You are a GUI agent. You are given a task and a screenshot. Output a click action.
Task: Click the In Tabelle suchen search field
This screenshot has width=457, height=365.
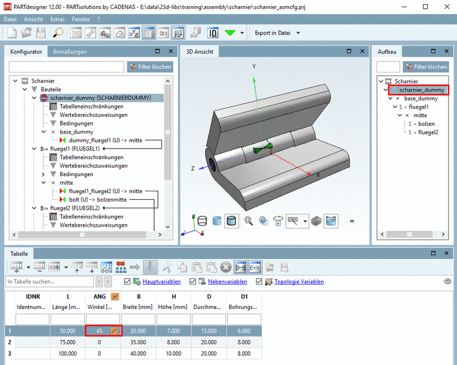tap(49, 282)
